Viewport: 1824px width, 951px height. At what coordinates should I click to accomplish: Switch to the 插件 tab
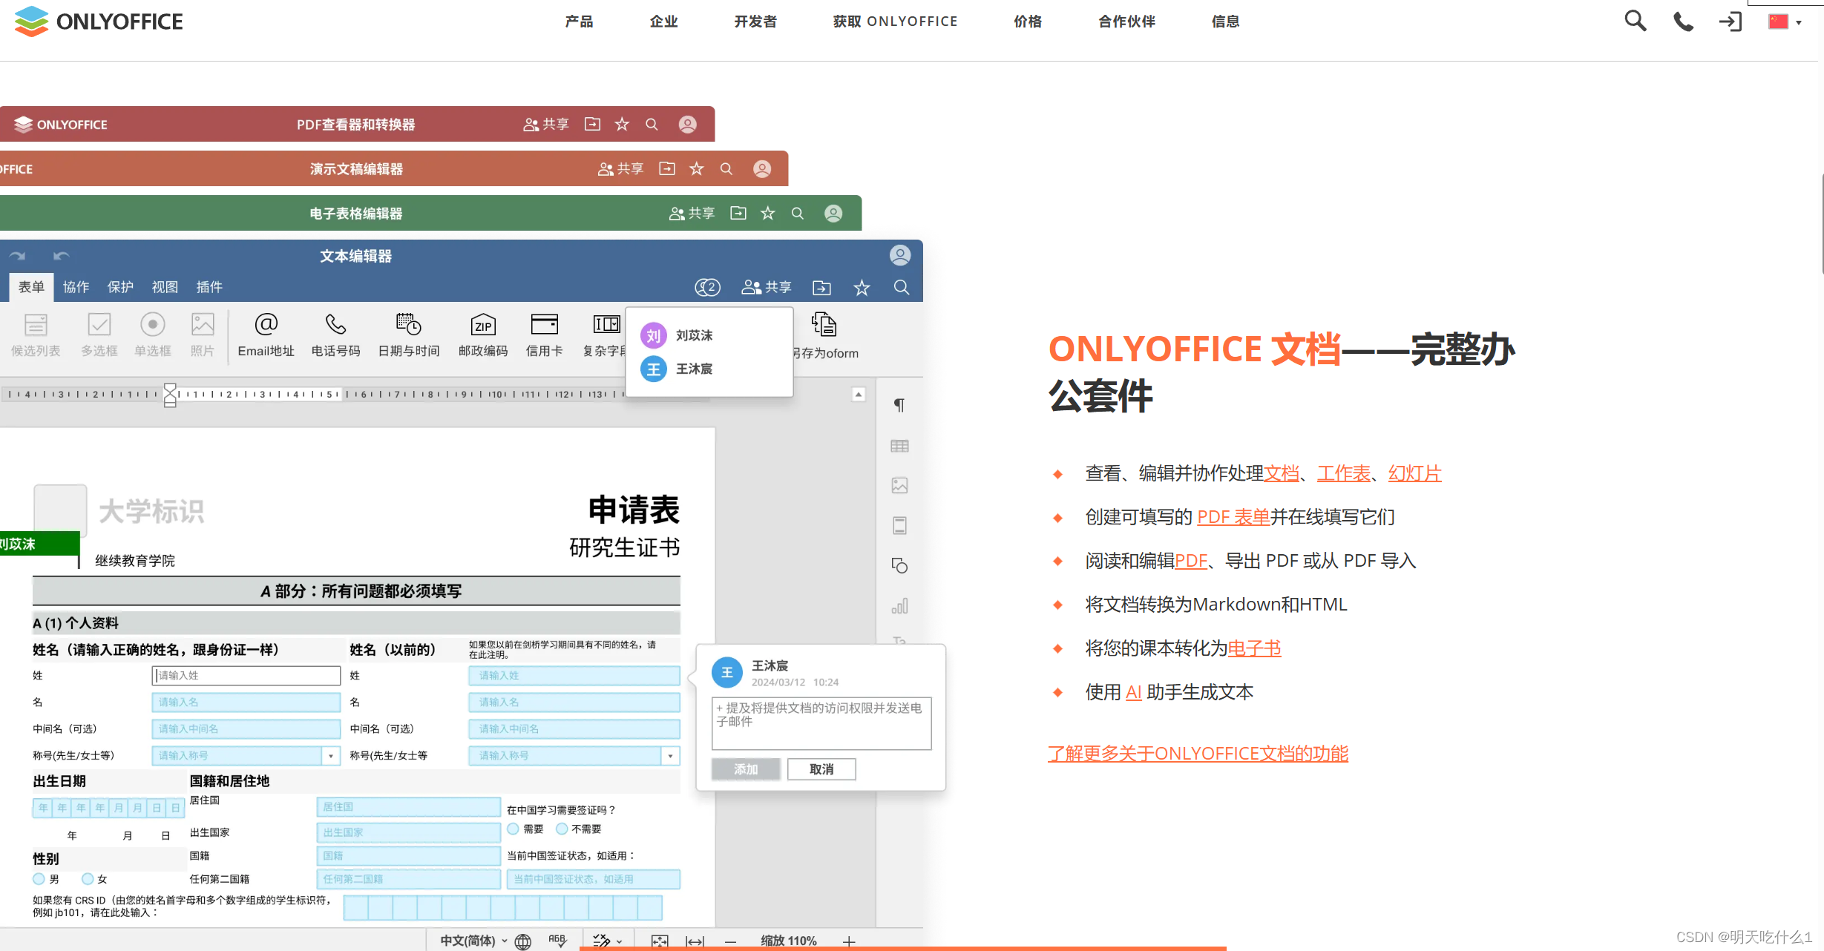pos(209,287)
